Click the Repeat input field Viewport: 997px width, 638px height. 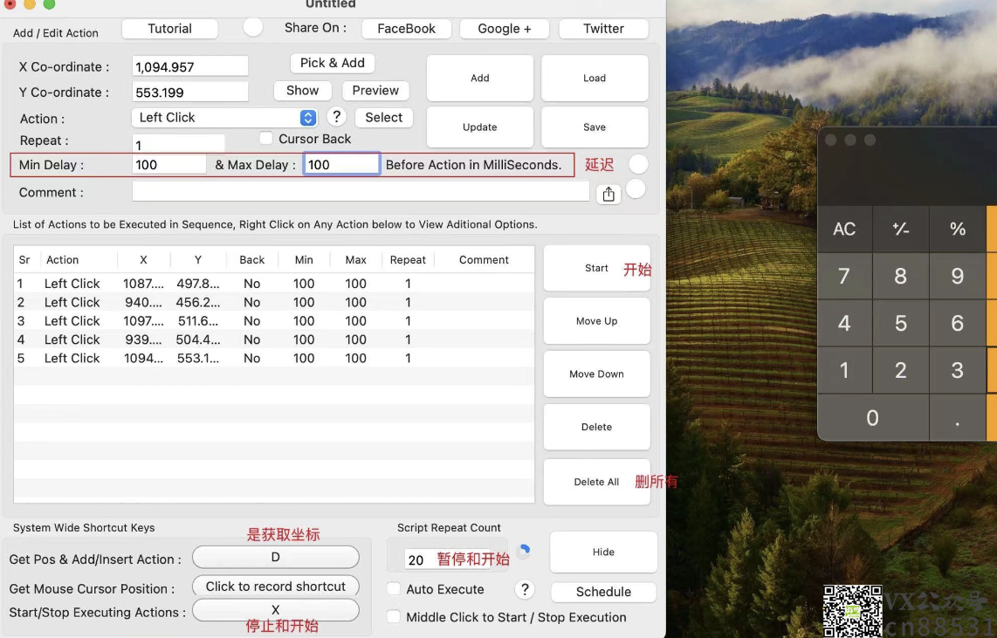pos(179,144)
